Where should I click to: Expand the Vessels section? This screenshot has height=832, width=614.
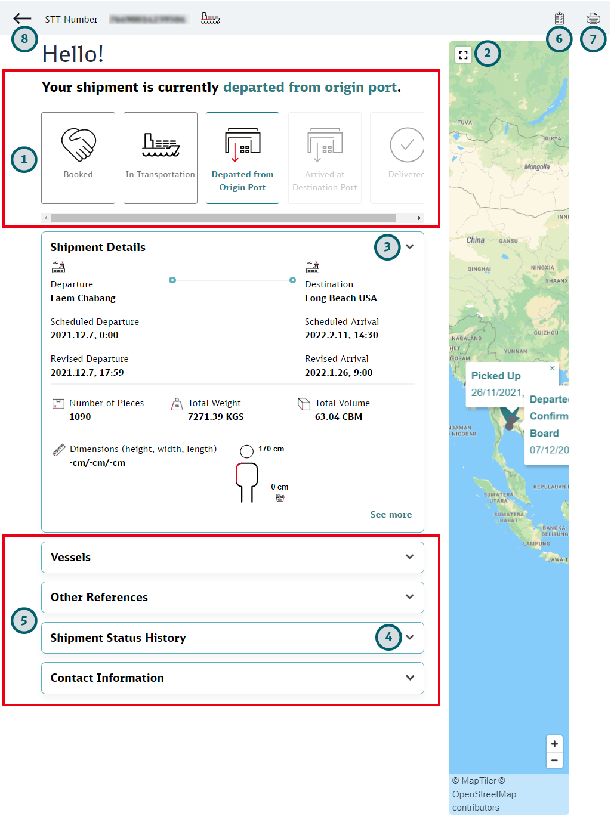pyautogui.click(x=410, y=557)
